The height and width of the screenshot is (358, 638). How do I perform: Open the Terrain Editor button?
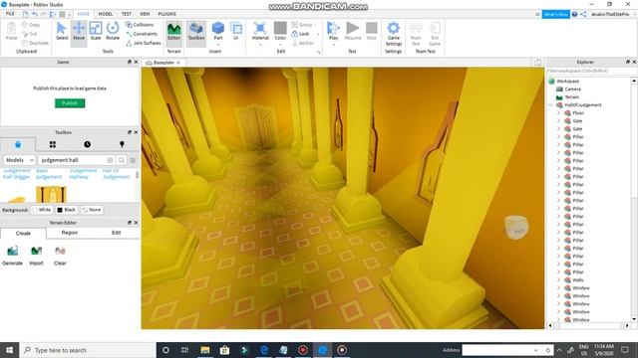tap(173, 32)
